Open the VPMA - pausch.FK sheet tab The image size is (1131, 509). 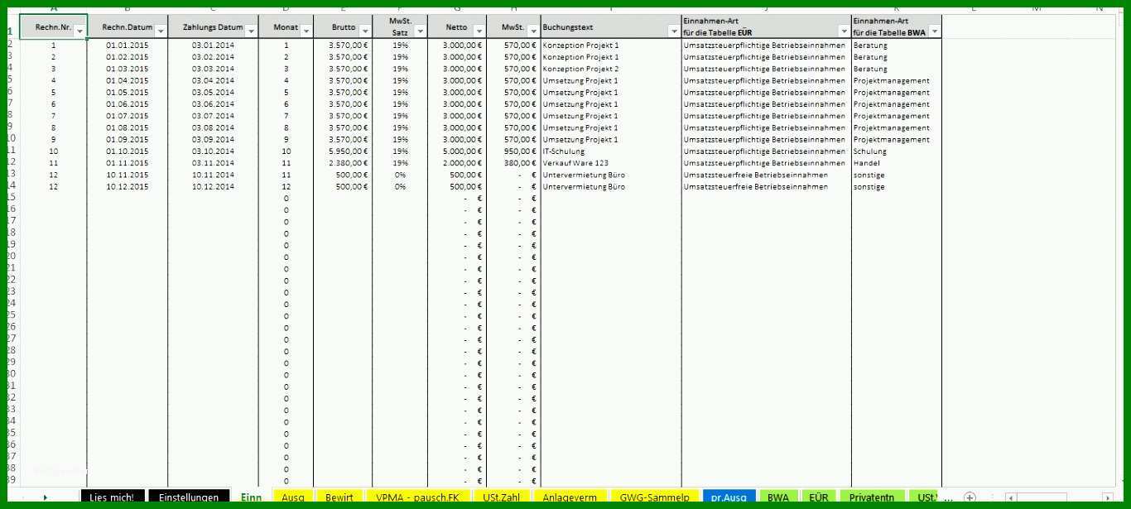coord(417,497)
